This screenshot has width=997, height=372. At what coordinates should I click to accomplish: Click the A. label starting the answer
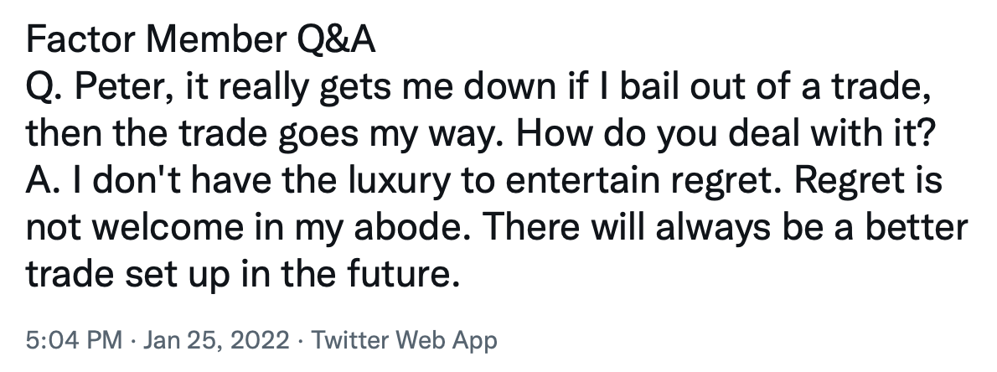click(44, 181)
